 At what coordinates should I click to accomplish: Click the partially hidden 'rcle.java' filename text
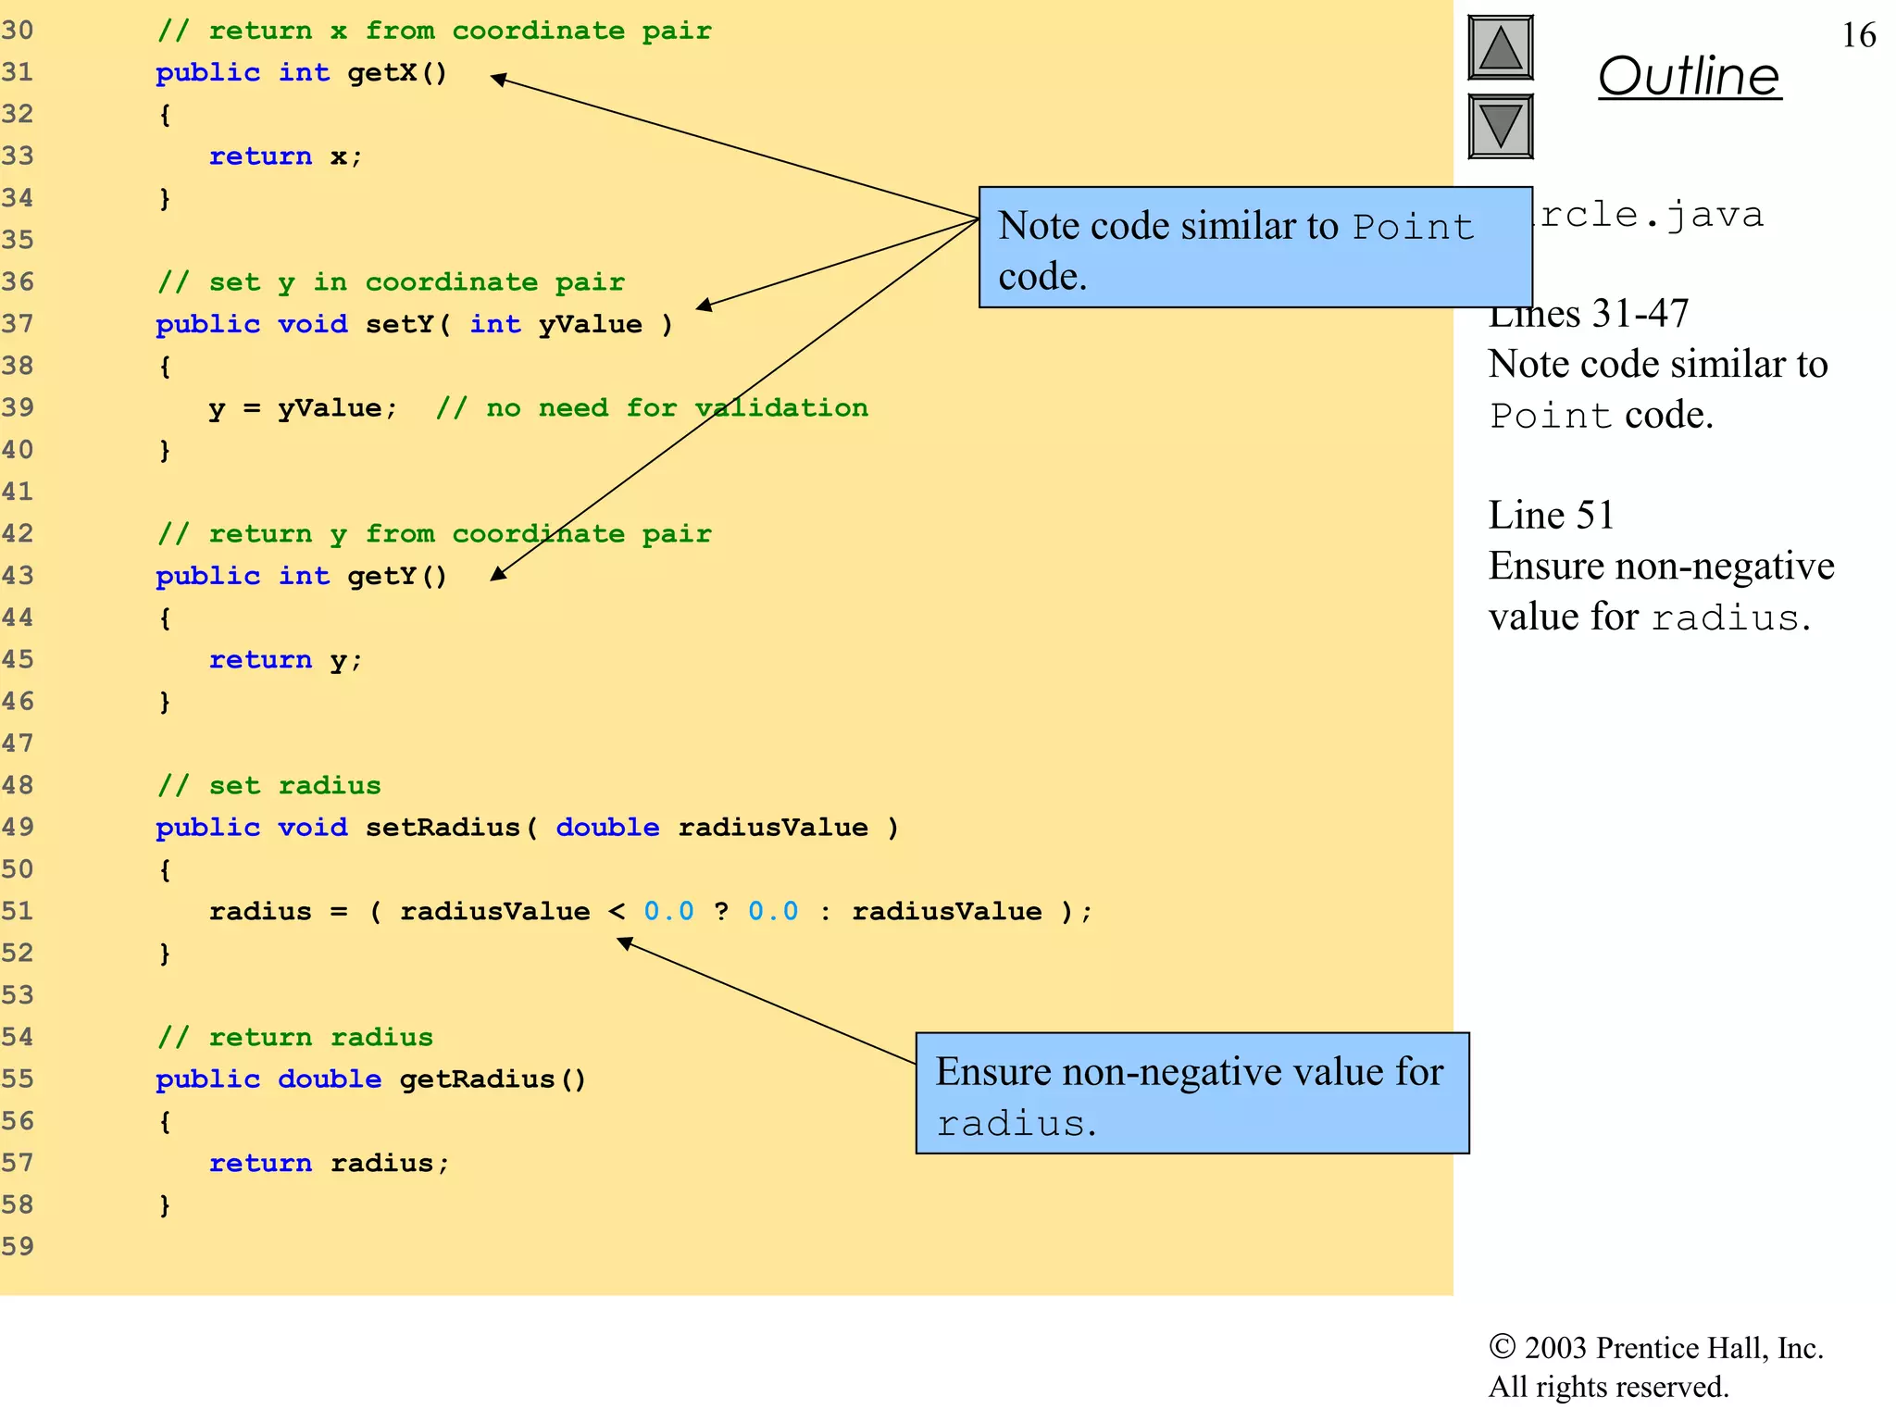click(x=1652, y=215)
